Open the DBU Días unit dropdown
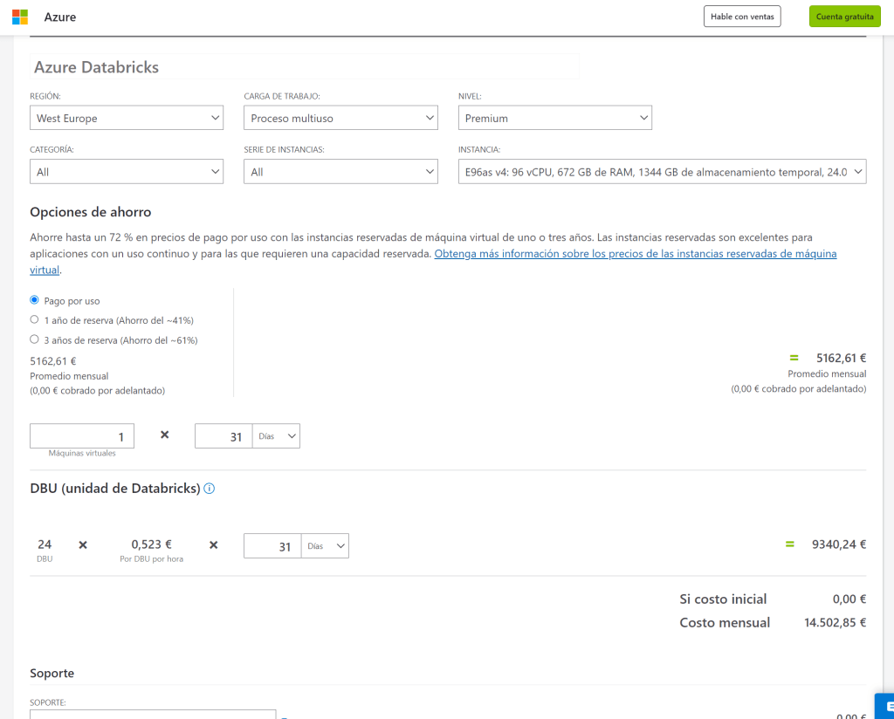This screenshot has width=894, height=719. [x=325, y=546]
